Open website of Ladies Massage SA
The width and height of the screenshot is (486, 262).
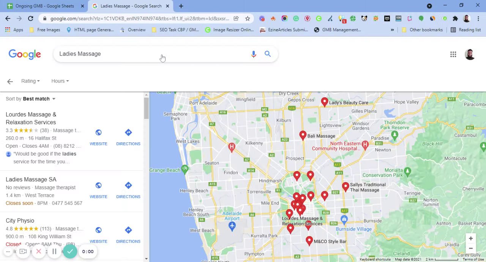coord(98,190)
